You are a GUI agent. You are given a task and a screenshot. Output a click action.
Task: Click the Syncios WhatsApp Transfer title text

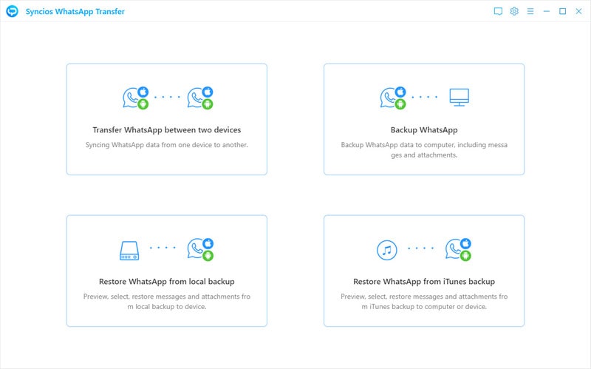[x=75, y=12]
